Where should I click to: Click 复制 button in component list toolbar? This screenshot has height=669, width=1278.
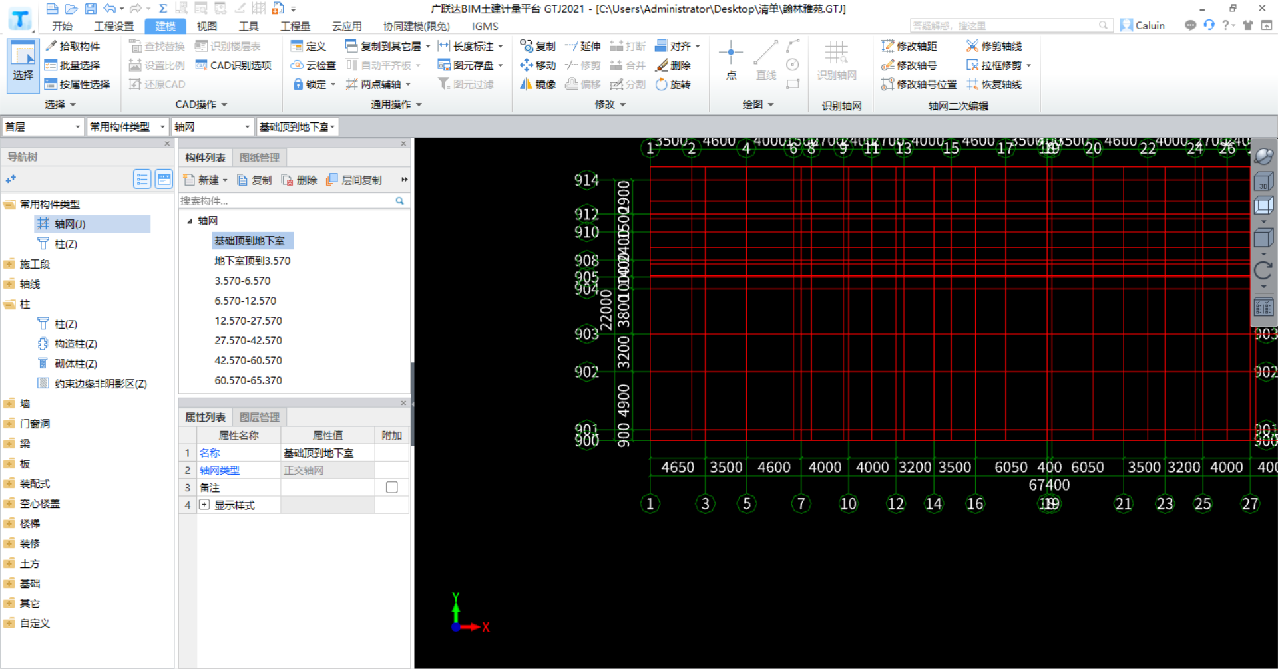point(255,180)
